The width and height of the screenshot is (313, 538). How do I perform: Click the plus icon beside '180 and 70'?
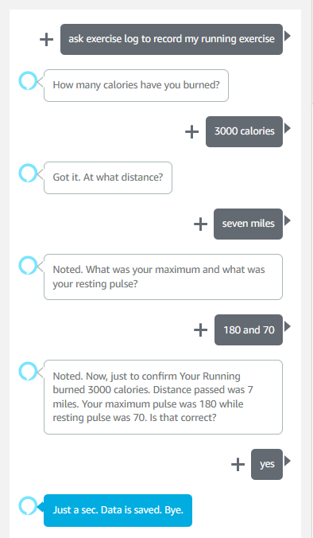click(x=201, y=330)
